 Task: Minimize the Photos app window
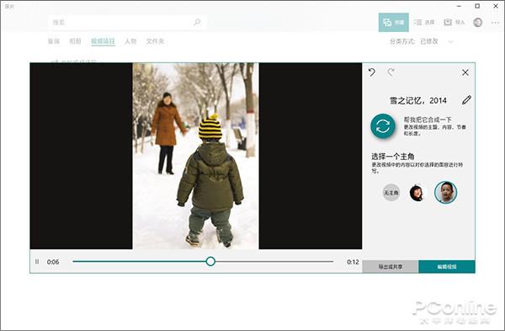[459, 6]
